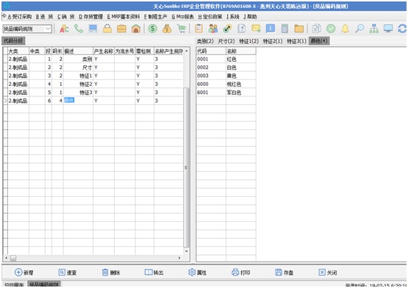
Task: Open the F制程生产 menu
Action: pos(156,17)
